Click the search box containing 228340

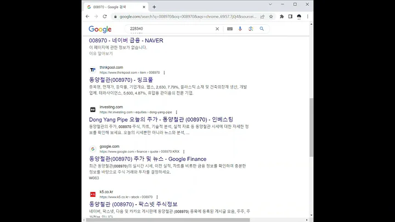tap(170, 29)
